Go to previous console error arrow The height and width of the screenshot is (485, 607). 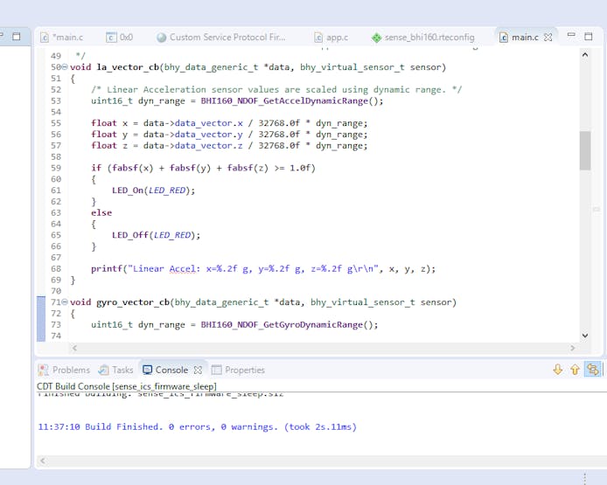(x=575, y=370)
